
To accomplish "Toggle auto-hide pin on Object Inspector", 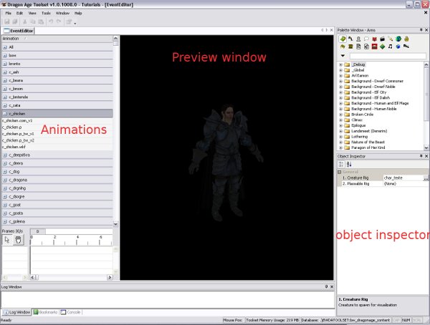I will (x=420, y=156).
